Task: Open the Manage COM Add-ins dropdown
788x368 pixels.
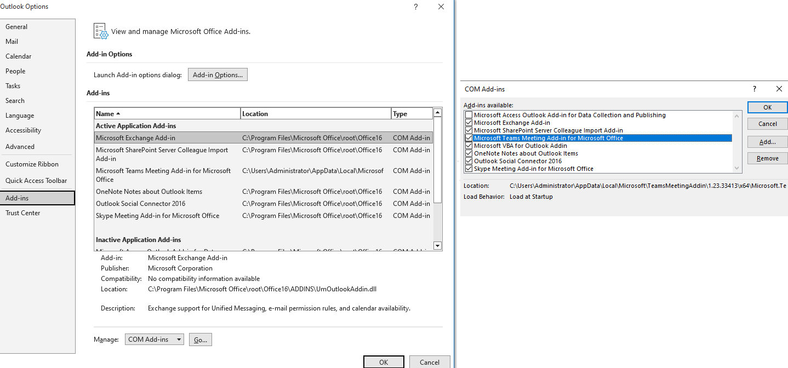Action: point(155,340)
